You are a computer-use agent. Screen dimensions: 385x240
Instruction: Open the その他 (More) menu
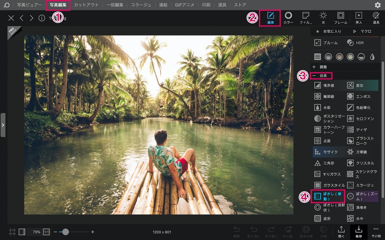[x=376, y=232]
